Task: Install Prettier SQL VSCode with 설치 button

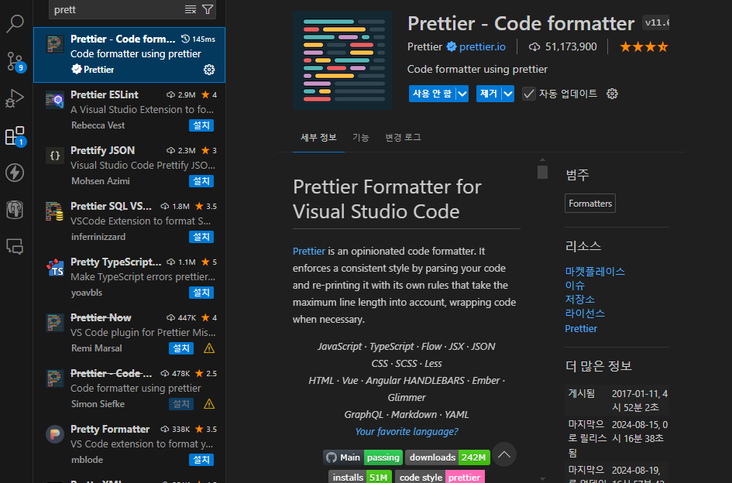Action: [x=201, y=237]
